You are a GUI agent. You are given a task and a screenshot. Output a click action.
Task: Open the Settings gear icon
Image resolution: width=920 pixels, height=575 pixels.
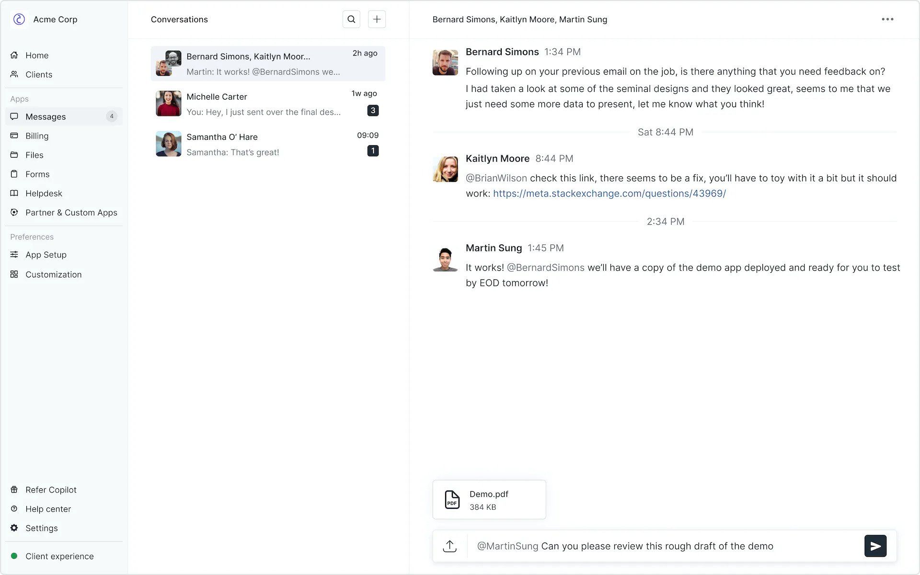pyautogui.click(x=14, y=528)
